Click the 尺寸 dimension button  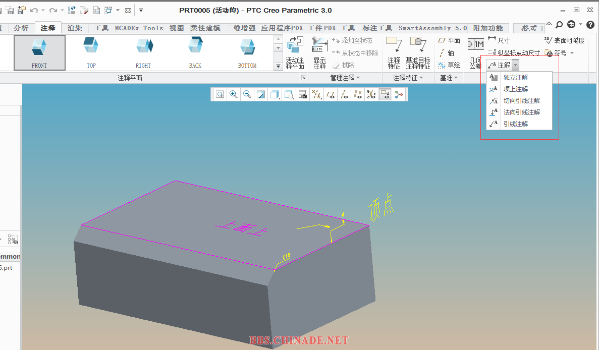tap(499, 40)
